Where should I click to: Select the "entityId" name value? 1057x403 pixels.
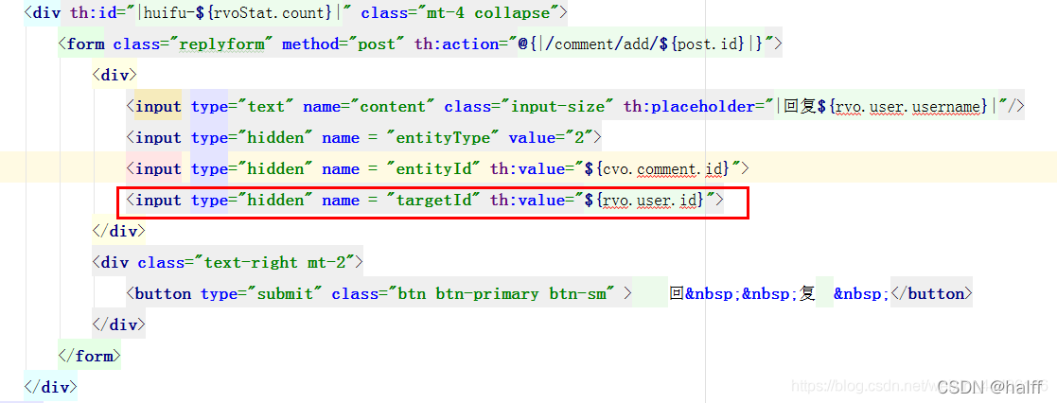(x=433, y=169)
